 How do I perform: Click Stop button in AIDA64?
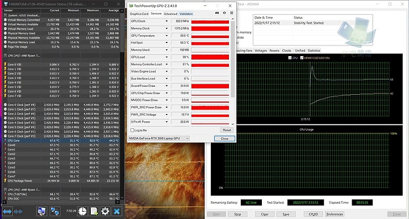(x=237, y=214)
